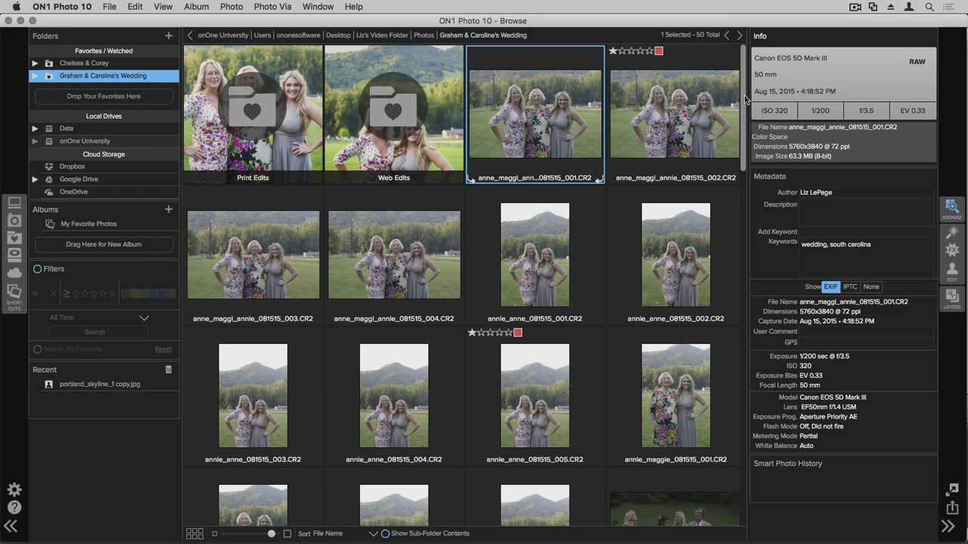Viewport: 968px width, 544px height.
Task: Open help with the question mark icon
Action: tap(14, 508)
